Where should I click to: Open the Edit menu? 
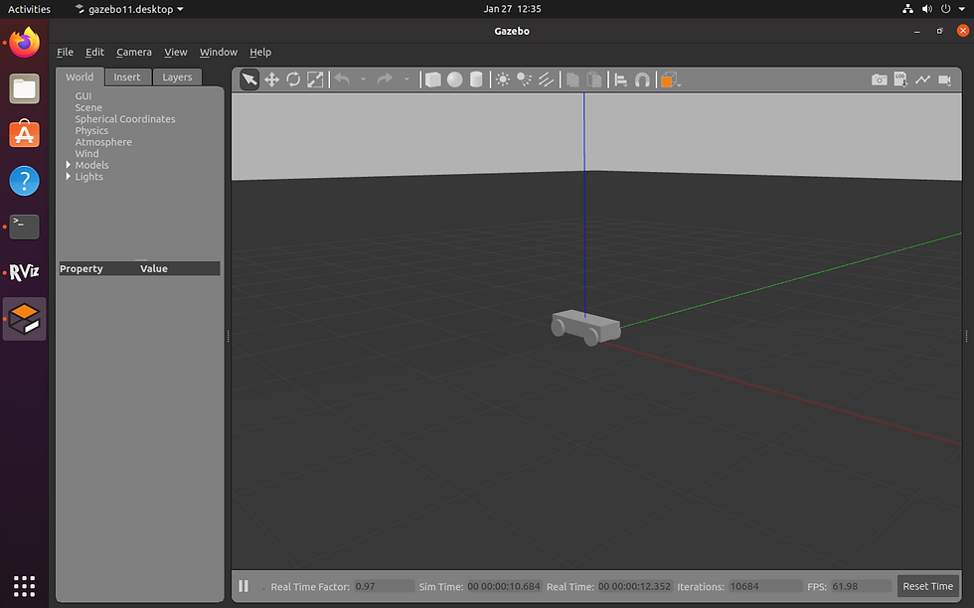(94, 53)
